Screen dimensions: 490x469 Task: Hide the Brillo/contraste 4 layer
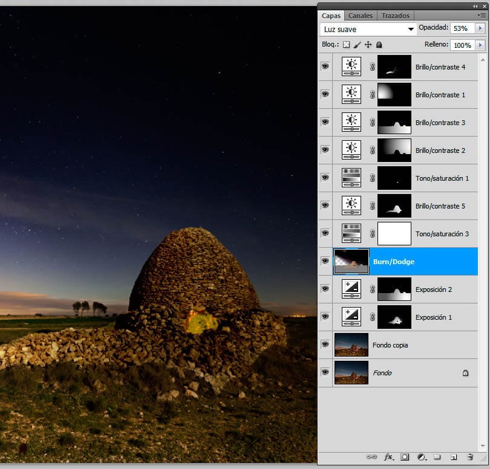[325, 66]
